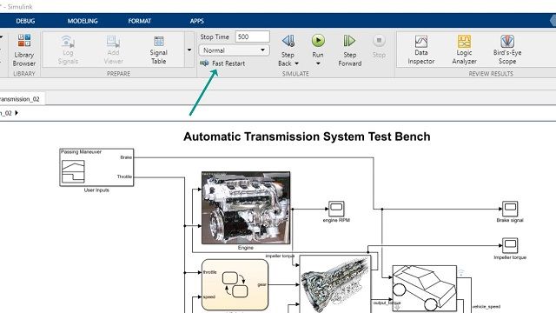Expand the Prepare gallery dropdown arrow
This screenshot has width=556, height=313.
(x=189, y=50)
